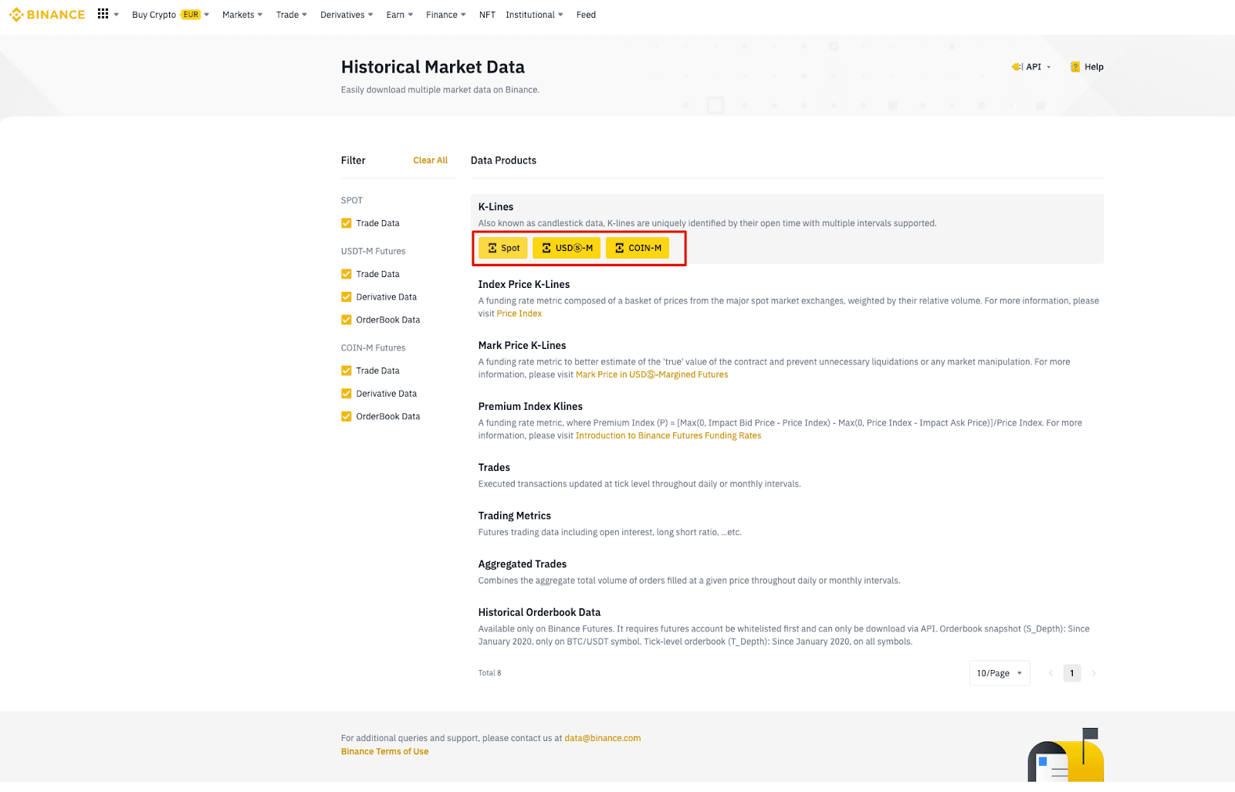Click the Total 8 count text
Viewport: 1235px width, 792px height.
489,673
